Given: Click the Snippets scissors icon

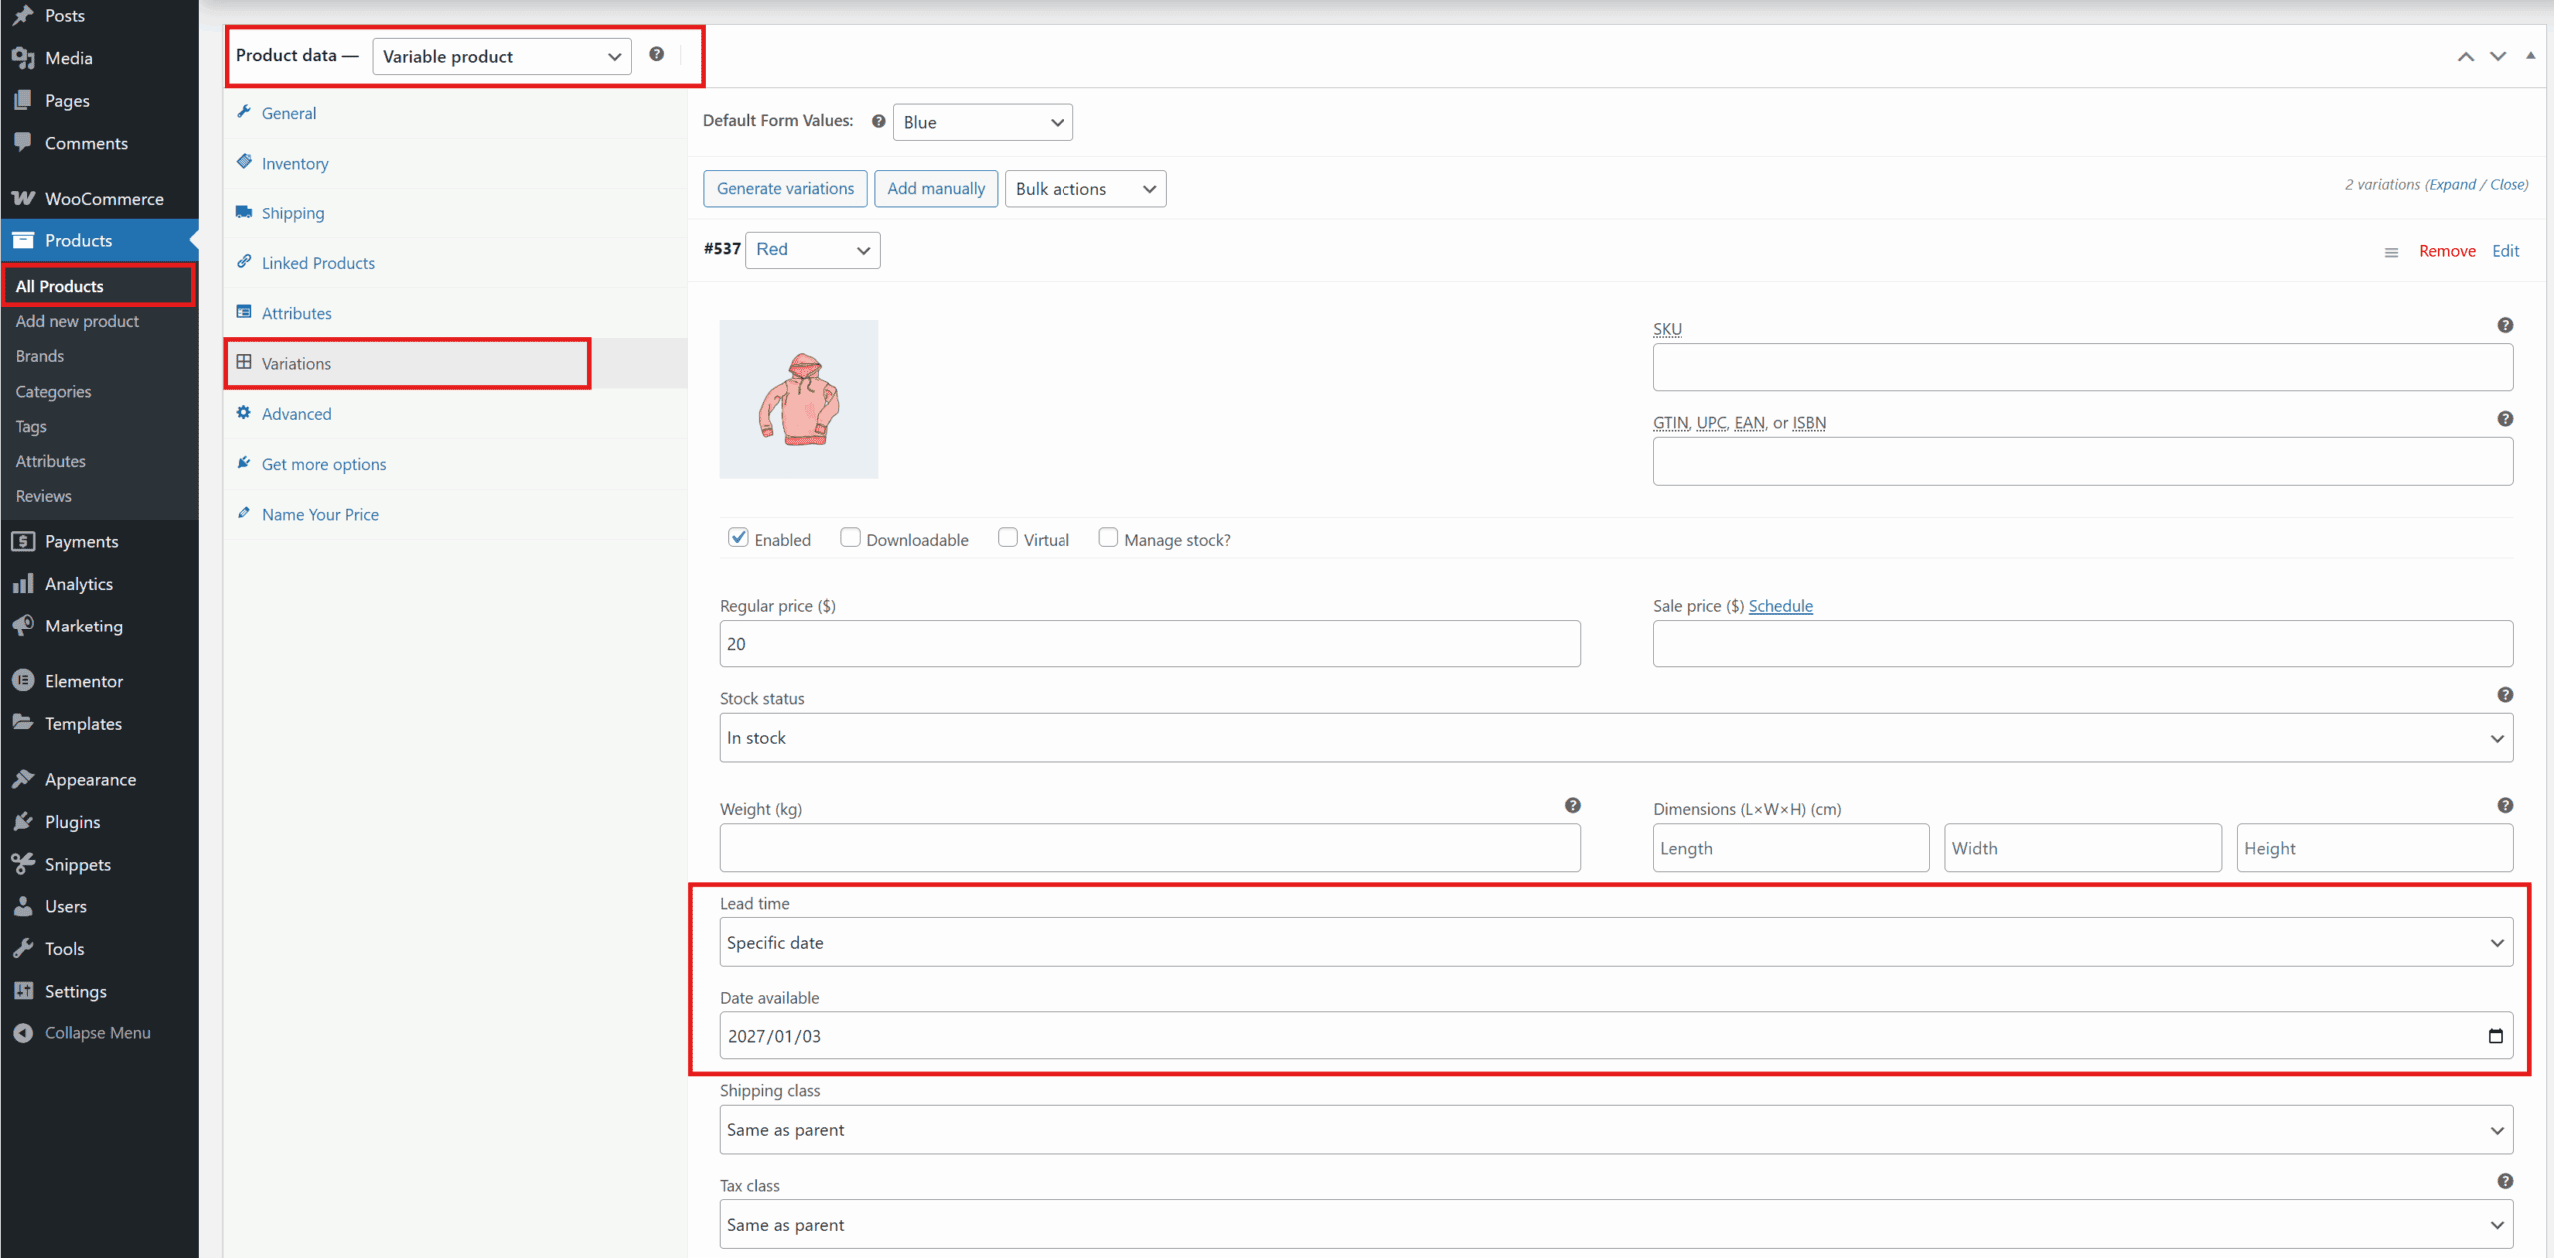Looking at the screenshot, I should 23,864.
